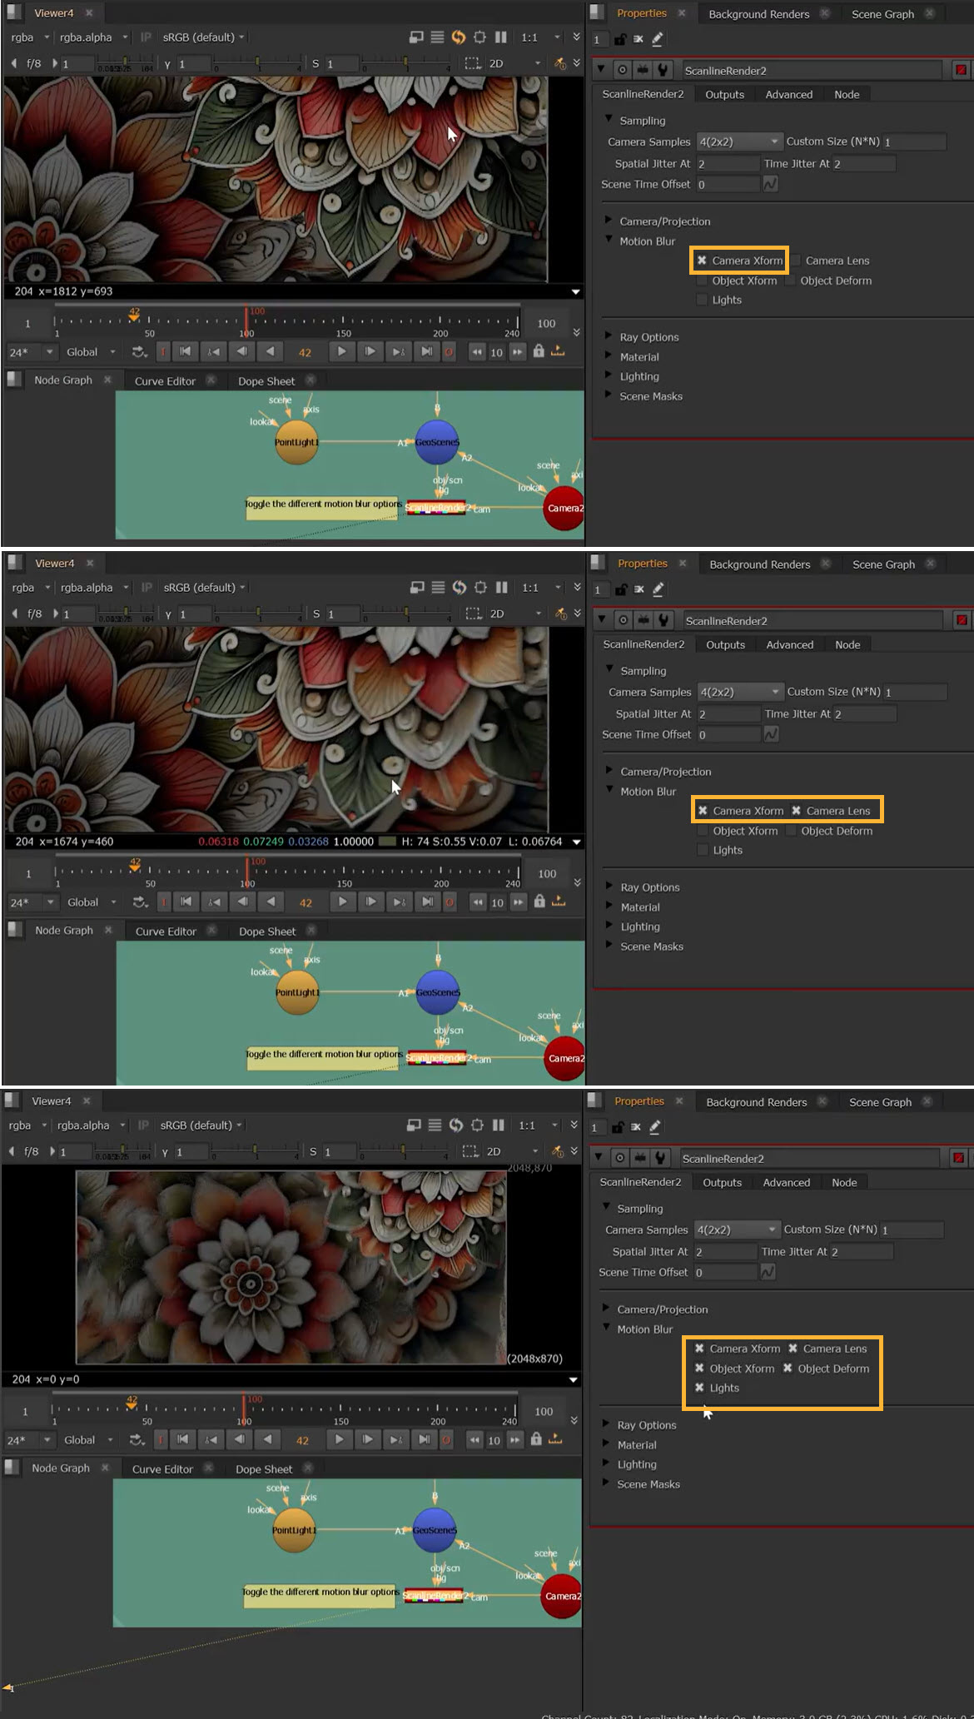Open the Background Renders tab

(758, 14)
